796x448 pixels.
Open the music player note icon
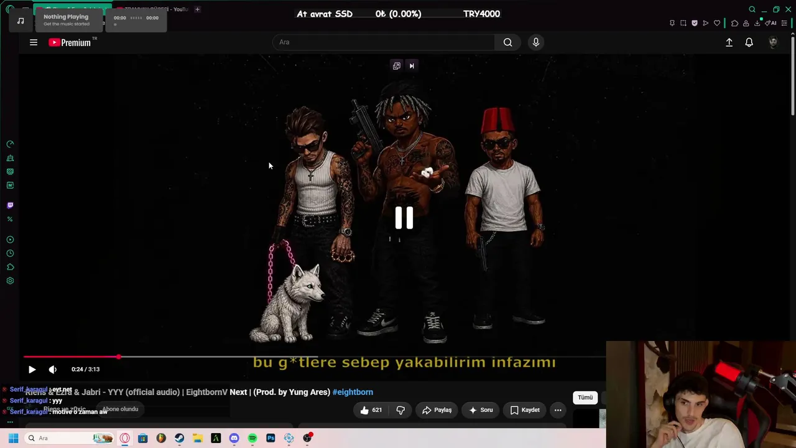tap(21, 21)
